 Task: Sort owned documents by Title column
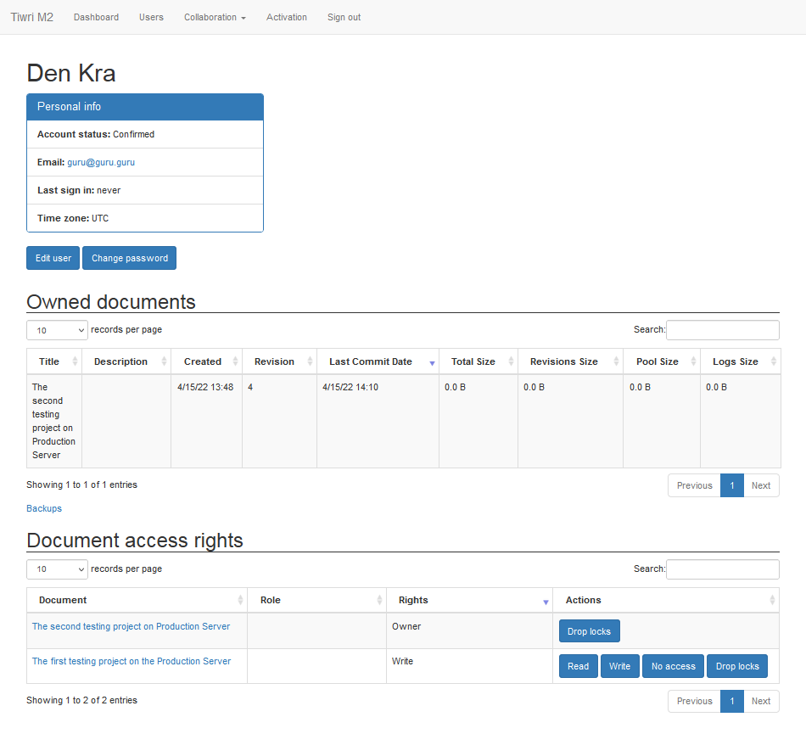pos(54,361)
